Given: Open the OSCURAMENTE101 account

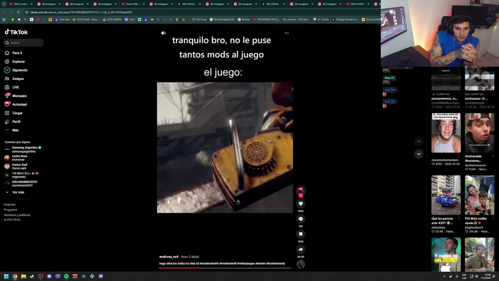Looking at the screenshot, I should pyautogui.click(x=21, y=184).
